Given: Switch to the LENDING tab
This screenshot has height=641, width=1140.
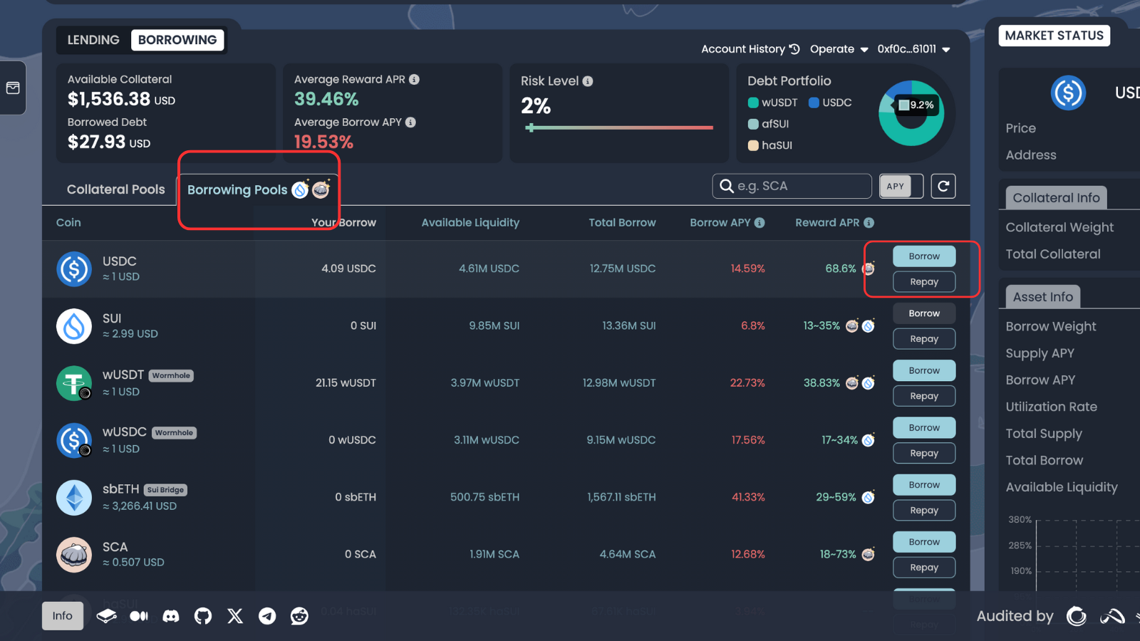Looking at the screenshot, I should click(x=93, y=40).
